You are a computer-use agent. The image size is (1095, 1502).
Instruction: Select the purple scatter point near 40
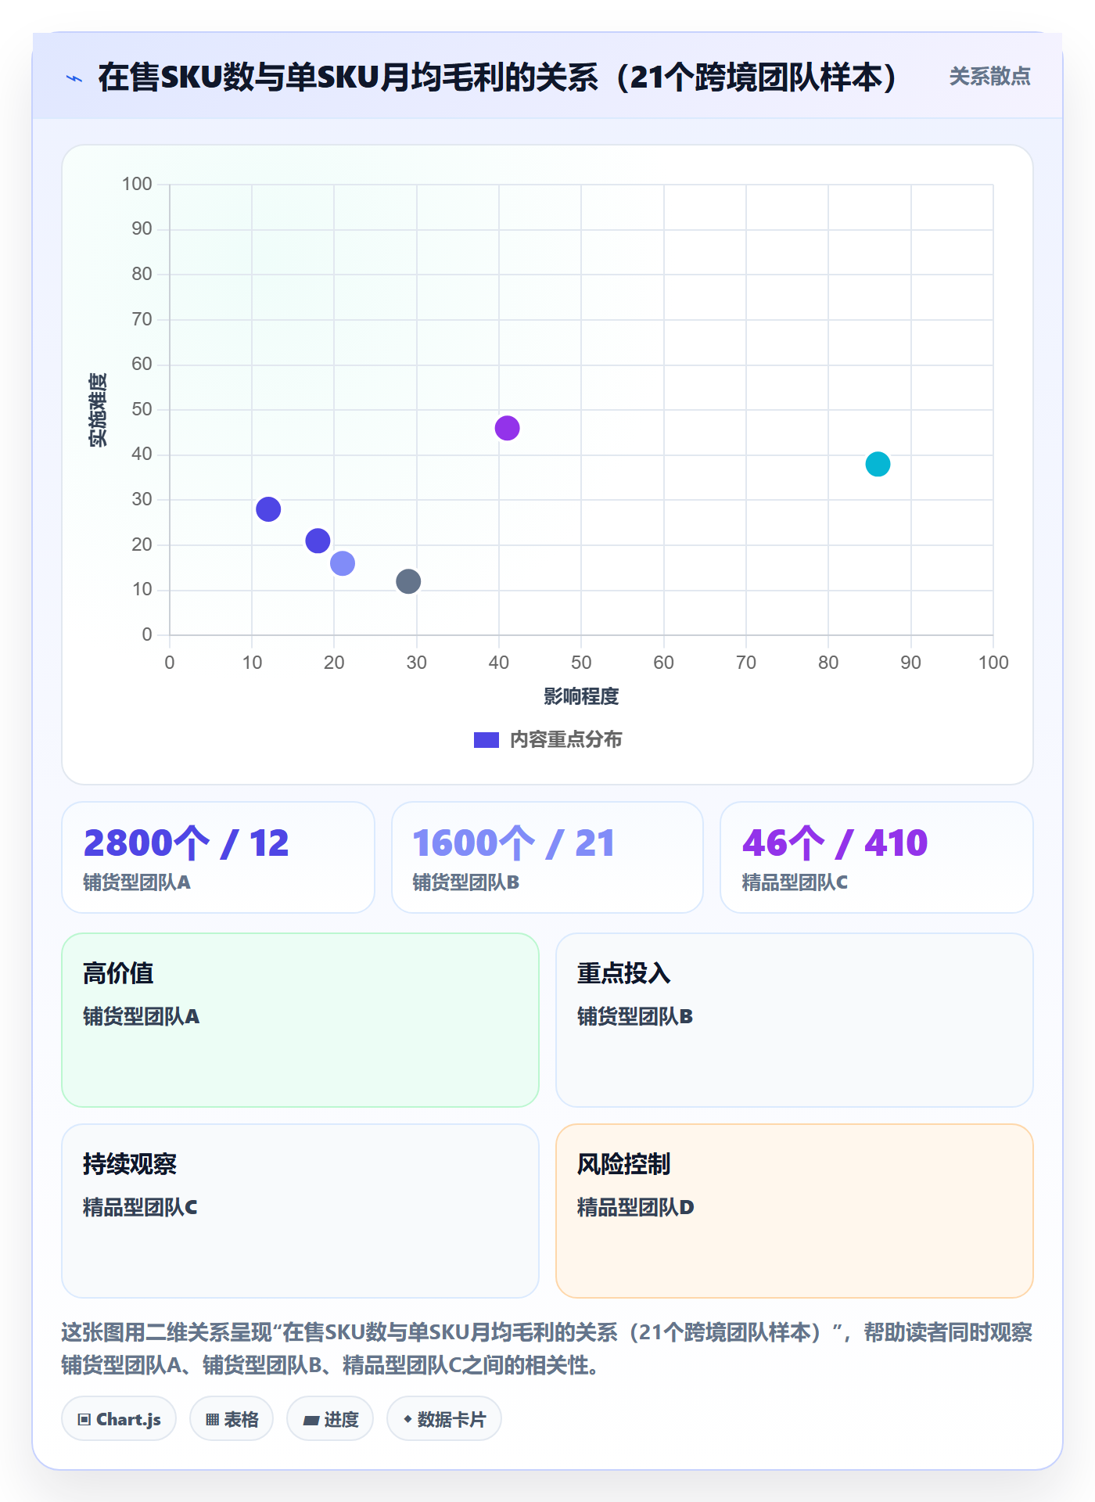[x=507, y=428]
